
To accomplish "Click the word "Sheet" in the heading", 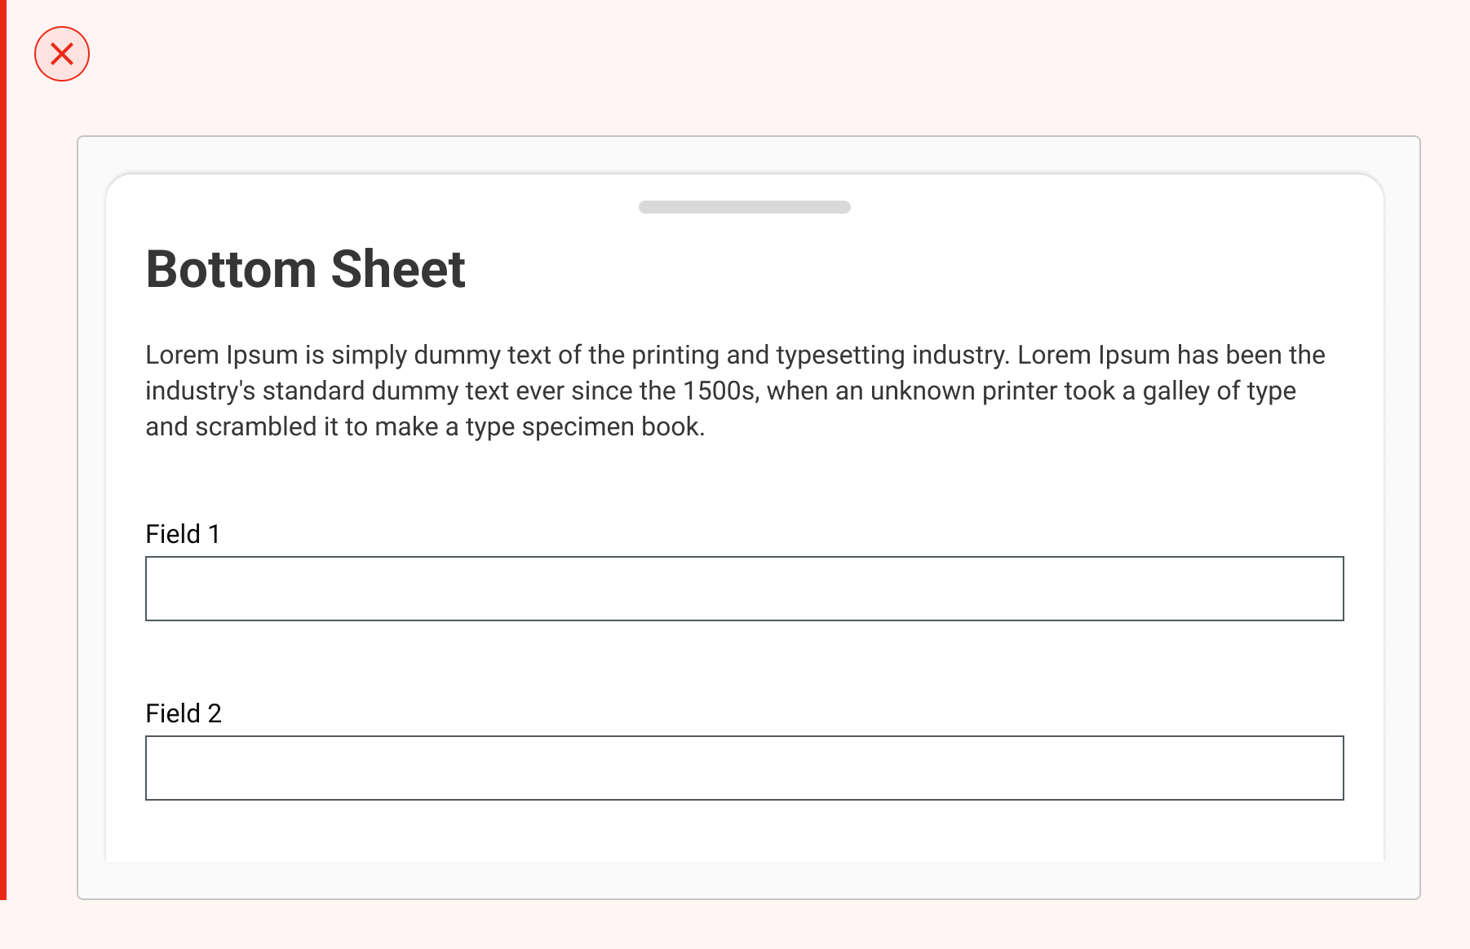I will [398, 269].
